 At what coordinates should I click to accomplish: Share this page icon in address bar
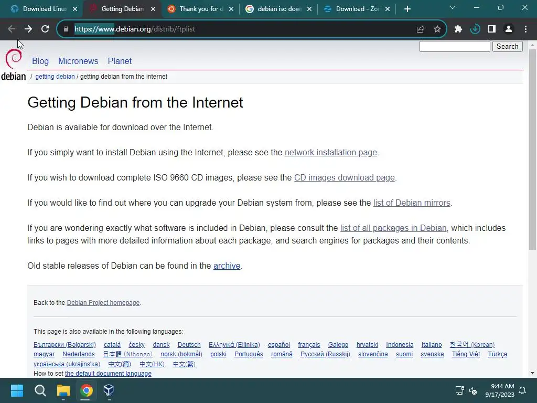tap(421, 29)
